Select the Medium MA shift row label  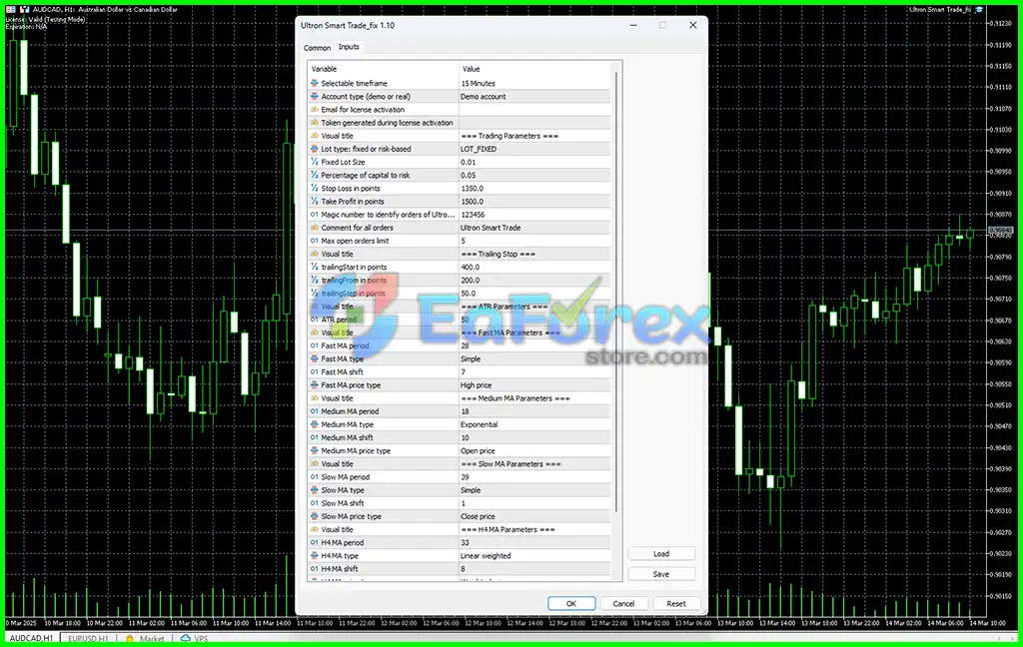[347, 437]
